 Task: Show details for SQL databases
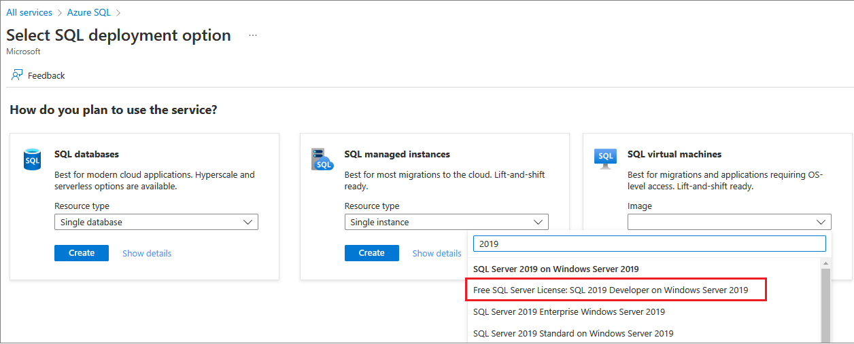coord(147,253)
